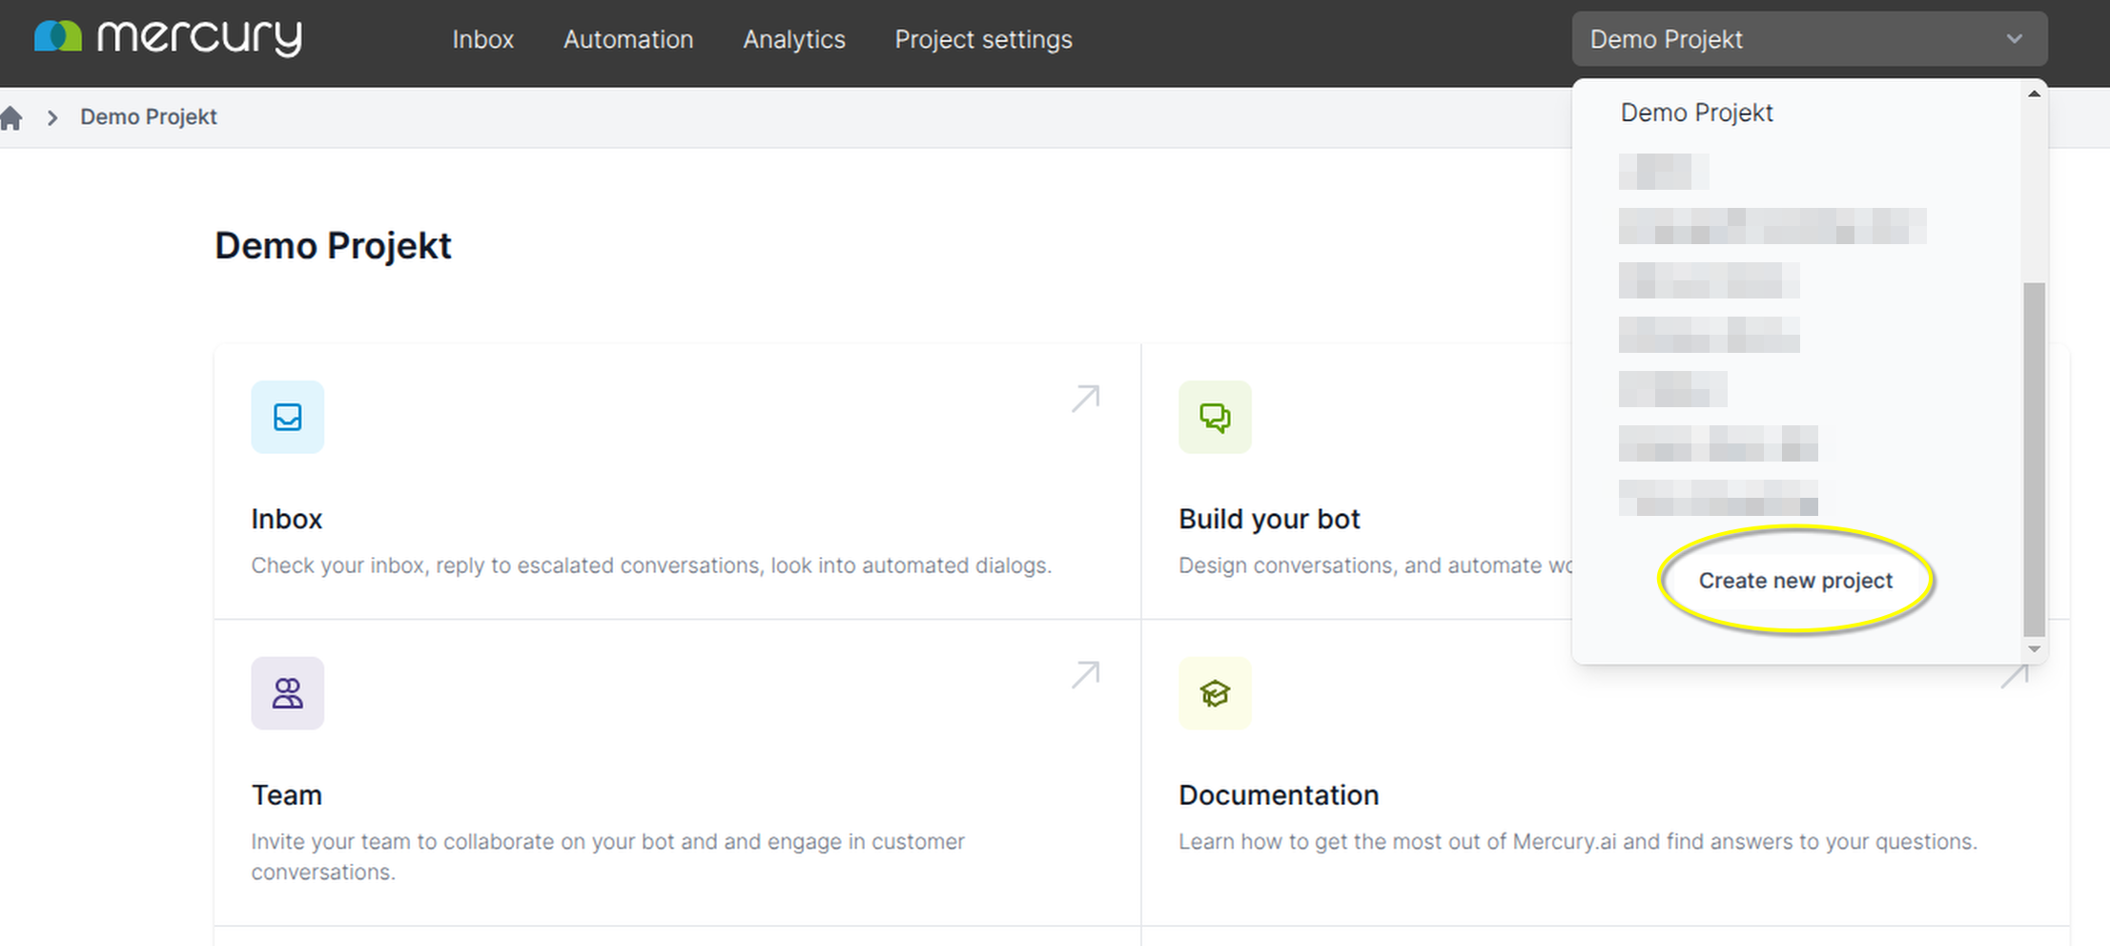This screenshot has height=946, width=2110.
Task: Open the Automation menu item
Action: [x=628, y=39]
